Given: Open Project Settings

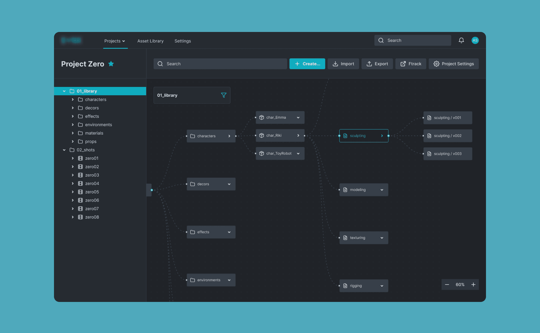Looking at the screenshot, I should 454,64.
